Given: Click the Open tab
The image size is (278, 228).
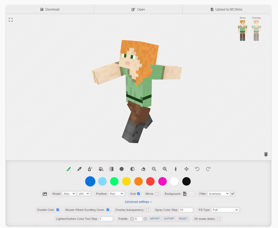Looking at the screenshot, I should 138,9.
